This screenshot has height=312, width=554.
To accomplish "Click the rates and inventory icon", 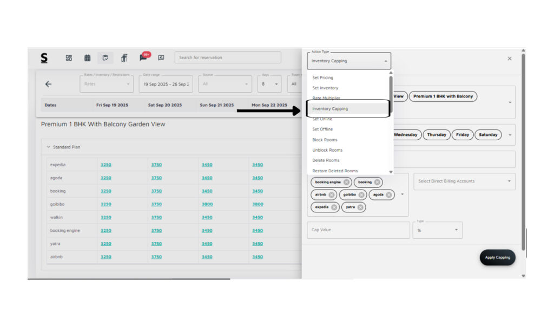I will 105,58.
